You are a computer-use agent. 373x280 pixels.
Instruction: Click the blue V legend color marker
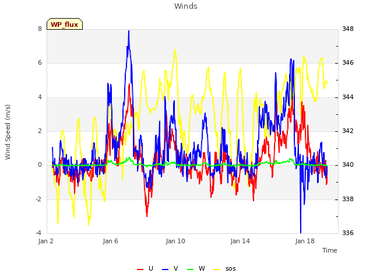point(165,269)
